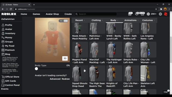
Task: Click the red Roblox icon in the site header
Action: pyautogui.click(x=166, y=14)
